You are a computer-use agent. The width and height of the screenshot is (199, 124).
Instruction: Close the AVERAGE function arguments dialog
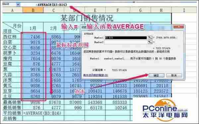[178, 27]
